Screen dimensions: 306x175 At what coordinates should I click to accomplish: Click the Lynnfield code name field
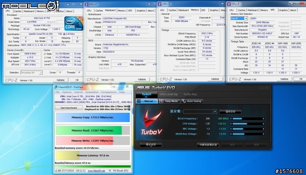[32, 22]
